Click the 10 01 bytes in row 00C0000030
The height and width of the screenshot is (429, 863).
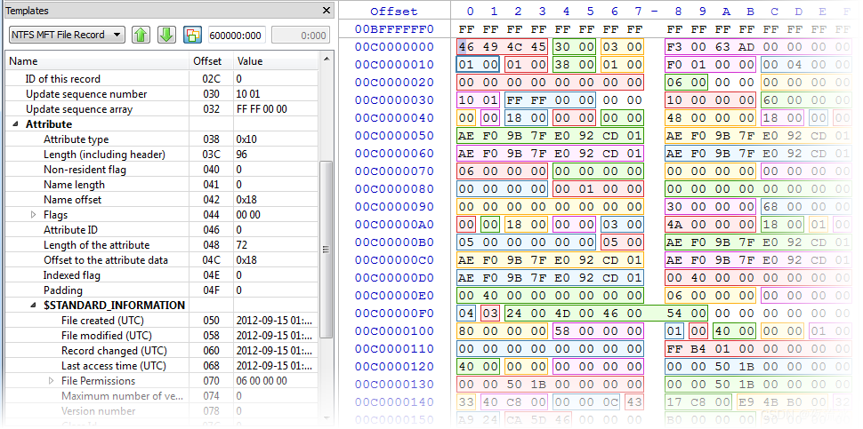[x=479, y=100]
